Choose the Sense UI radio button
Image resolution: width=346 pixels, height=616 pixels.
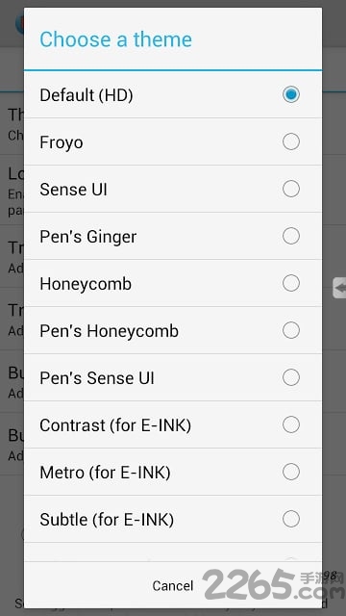[290, 189]
